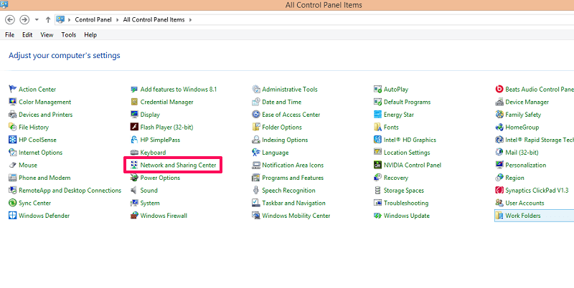
Task: Click the Internet Options icon
Action: coord(12,153)
